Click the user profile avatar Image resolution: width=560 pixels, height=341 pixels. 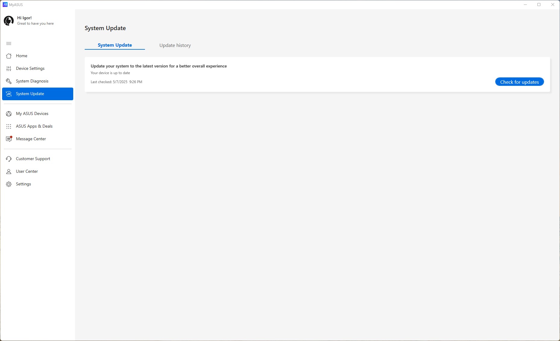pos(9,21)
